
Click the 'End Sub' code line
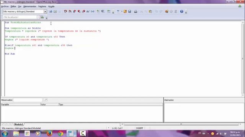10,54
